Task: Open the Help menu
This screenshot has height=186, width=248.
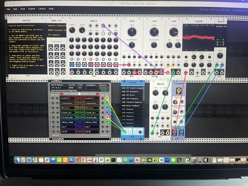Action: [51, 9]
